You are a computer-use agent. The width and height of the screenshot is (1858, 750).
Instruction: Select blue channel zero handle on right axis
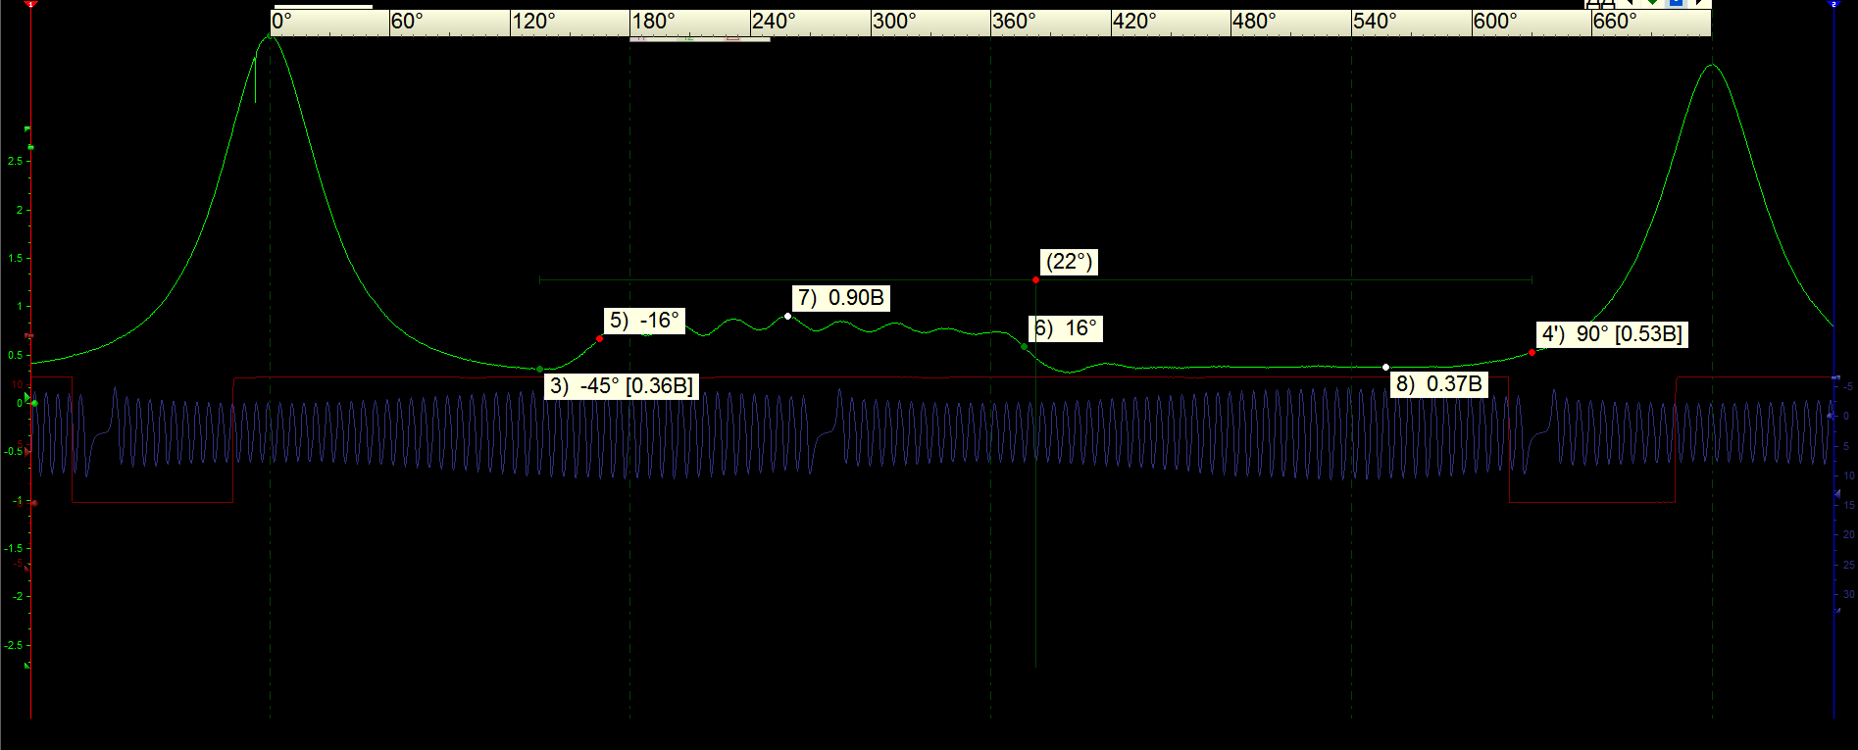[1831, 416]
